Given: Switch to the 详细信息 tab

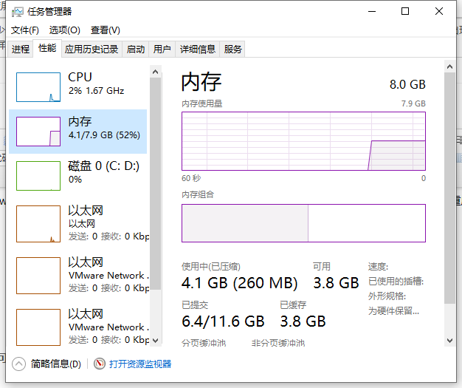Looking at the screenshot, I should 198,49.
